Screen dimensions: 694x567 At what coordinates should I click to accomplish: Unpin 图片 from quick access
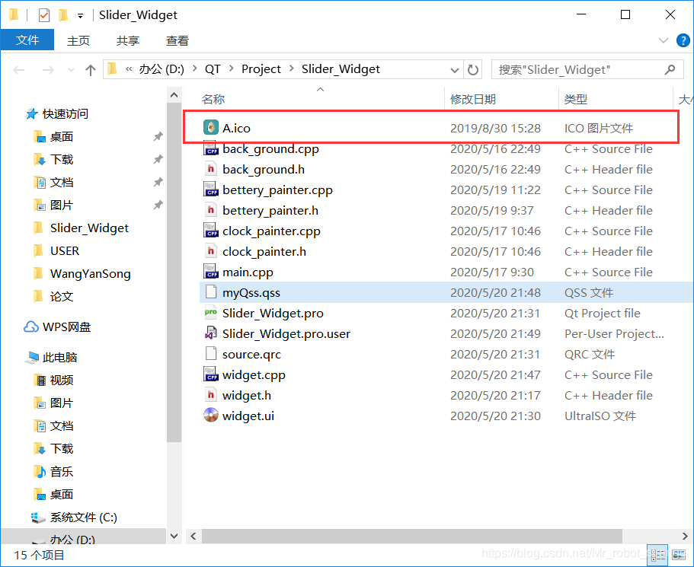pos(158,205)
